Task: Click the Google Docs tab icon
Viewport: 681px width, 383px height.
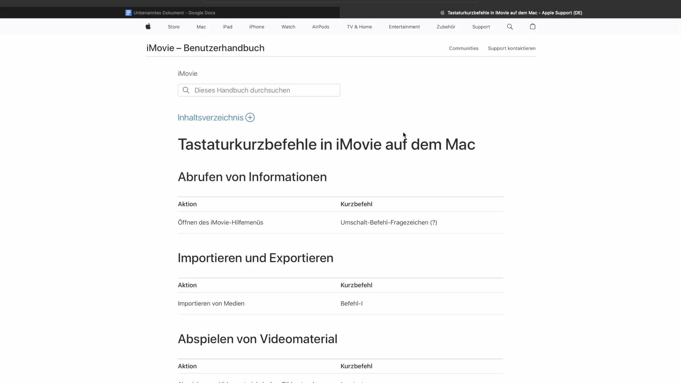Action: (128, 13)
